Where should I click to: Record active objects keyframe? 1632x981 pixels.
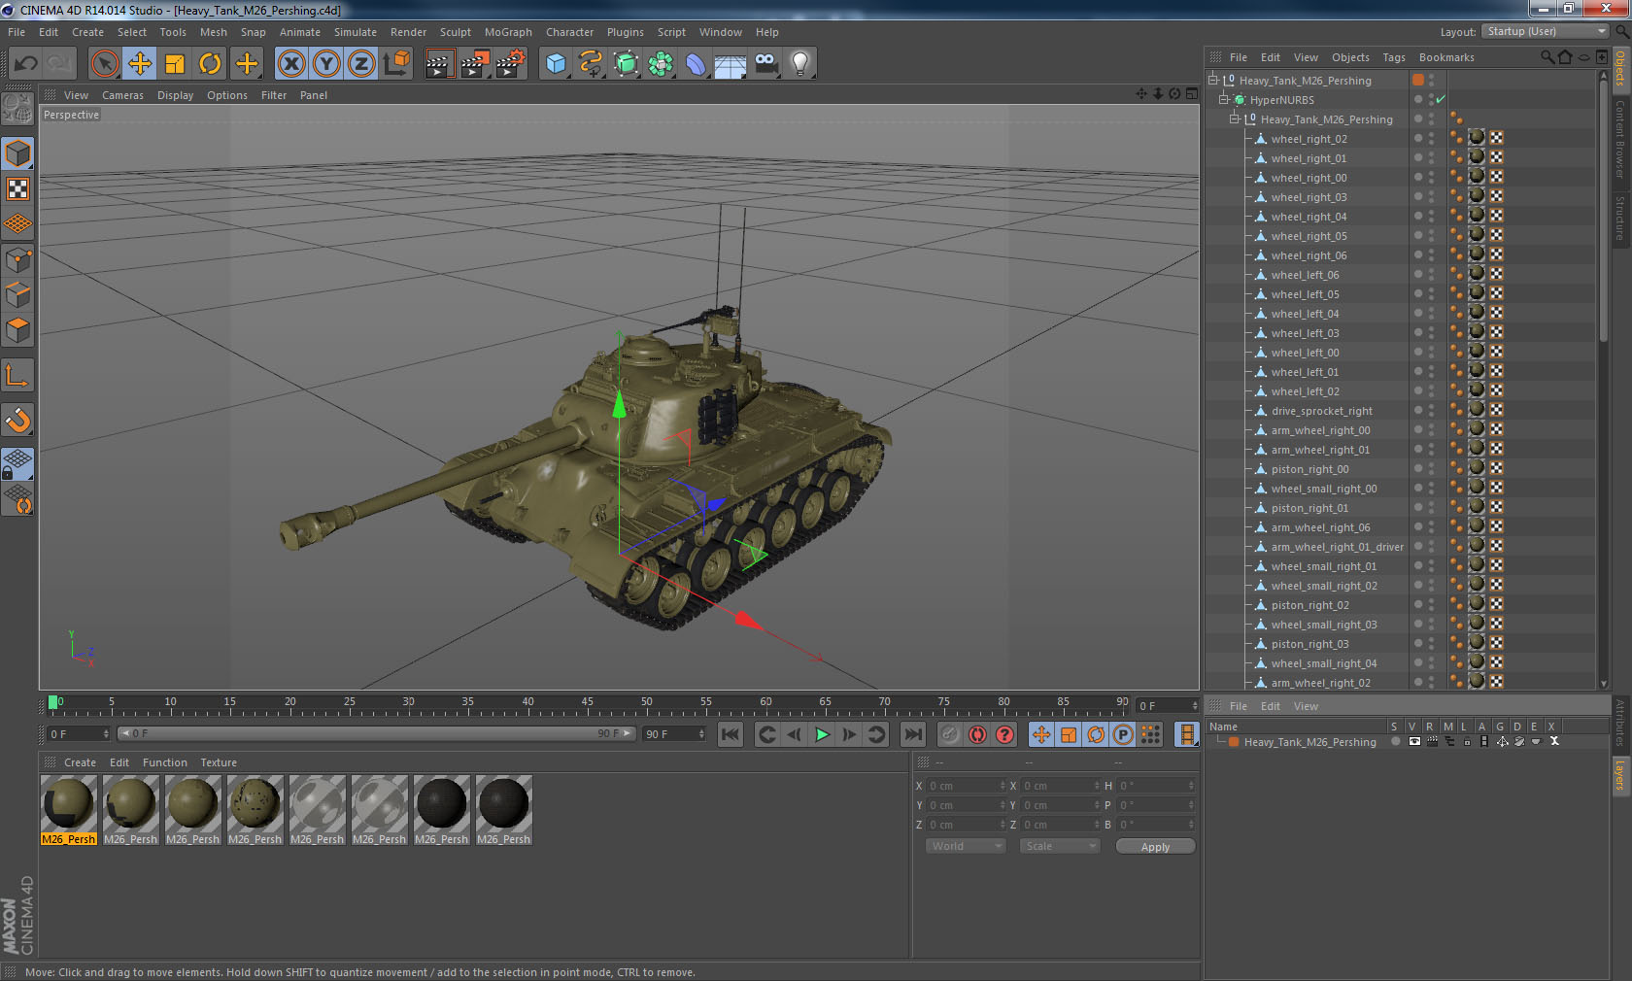click(950, 734)
